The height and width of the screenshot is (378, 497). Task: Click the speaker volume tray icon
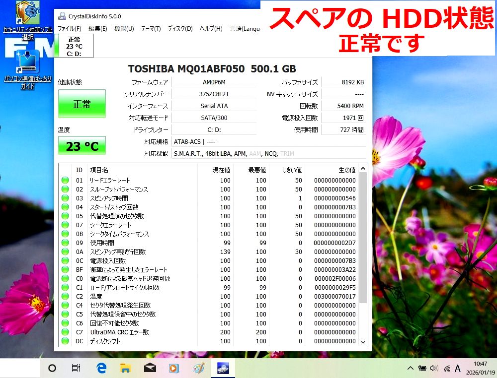click(x=434, y=368)
